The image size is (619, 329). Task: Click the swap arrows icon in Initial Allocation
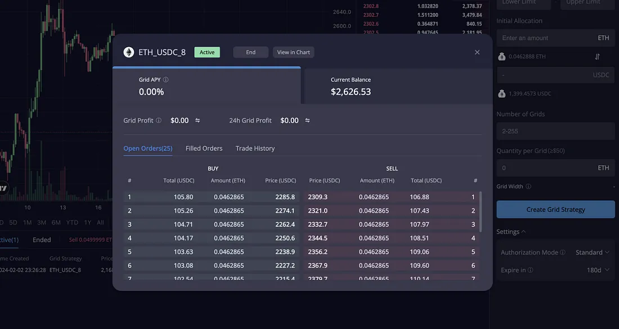[x=597, y=56]
